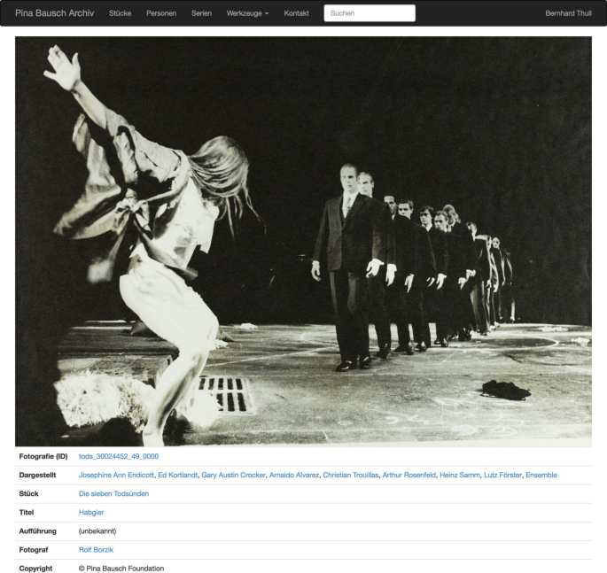607x573 pixels.
Task: Follow the Ed Kortlandt link
Action: (x=178, y=475)
